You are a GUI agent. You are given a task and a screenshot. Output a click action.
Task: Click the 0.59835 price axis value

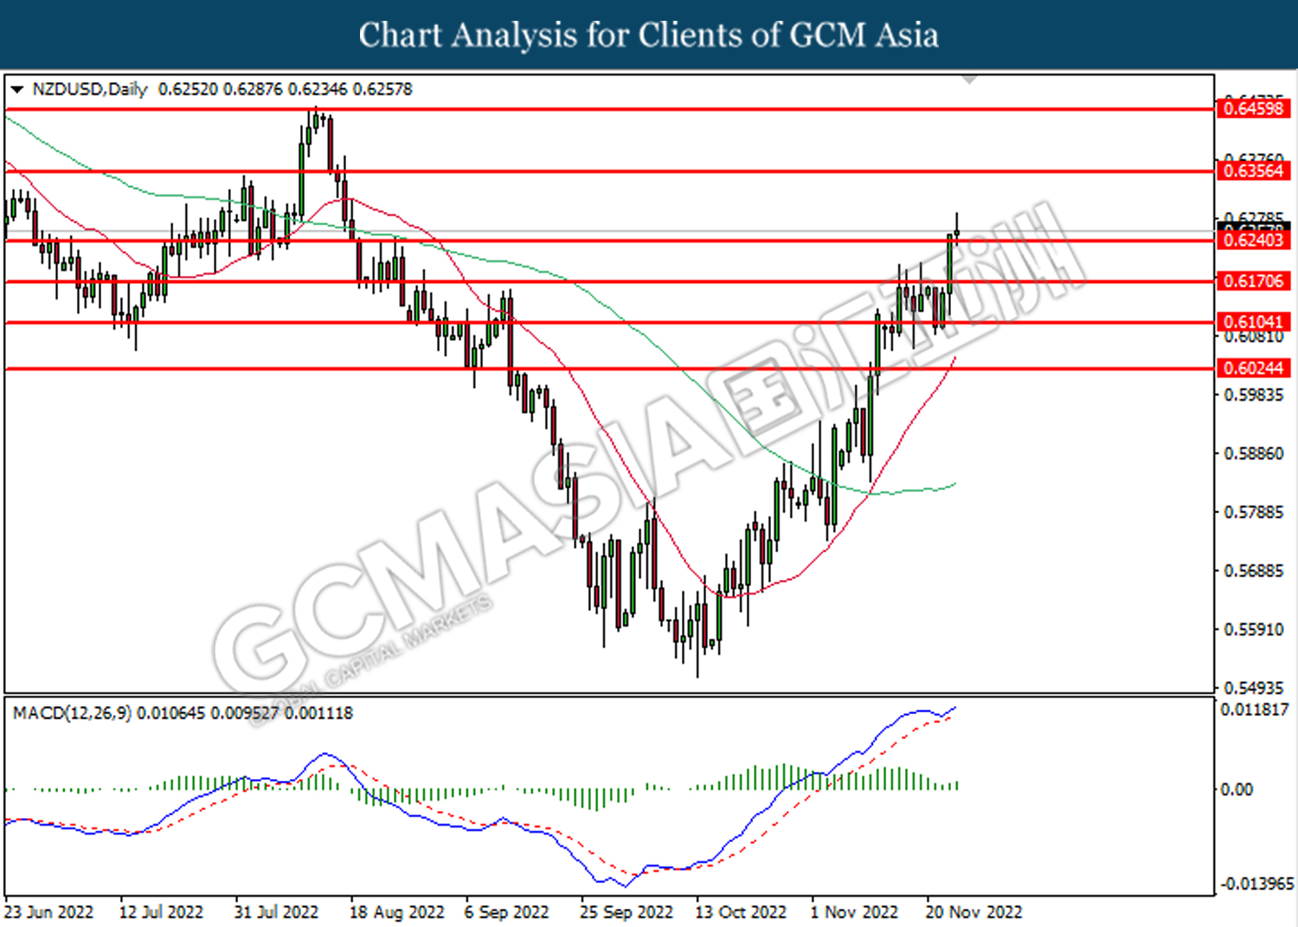pos(1254,395)
